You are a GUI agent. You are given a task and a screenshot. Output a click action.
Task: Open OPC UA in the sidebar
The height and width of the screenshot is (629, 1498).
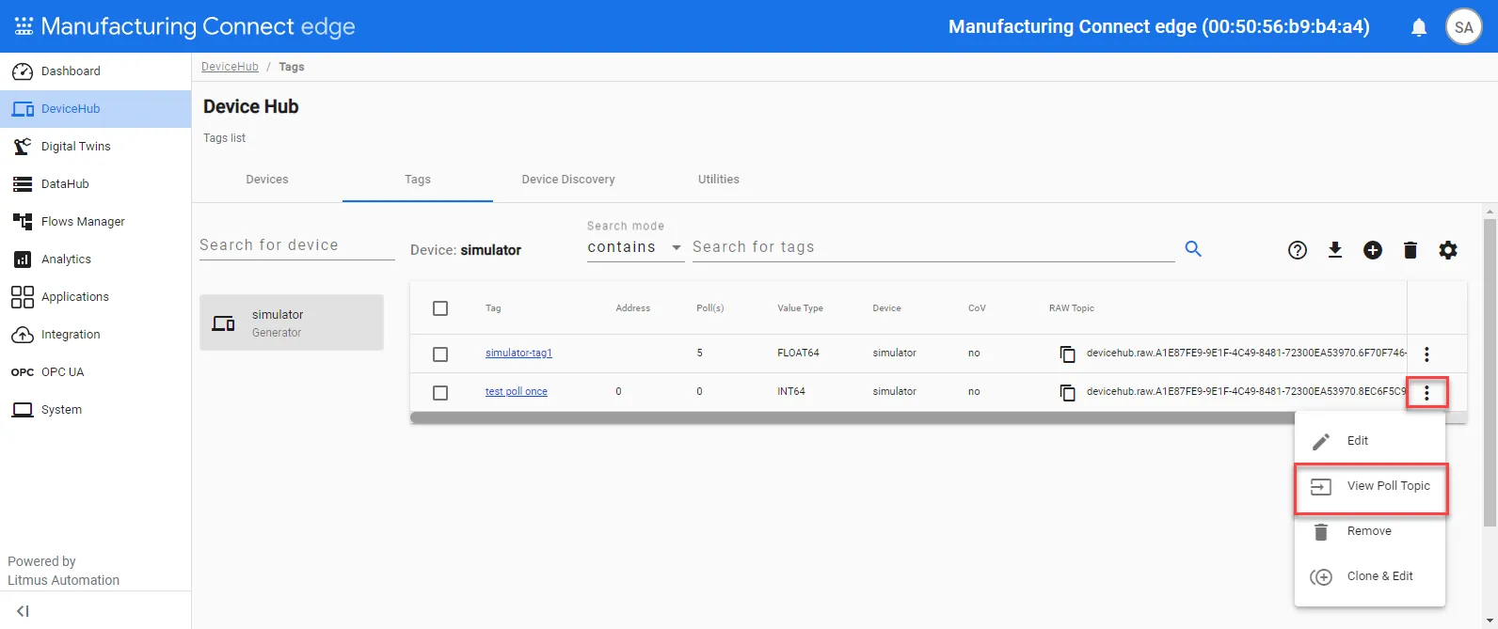tap(95, 372)
